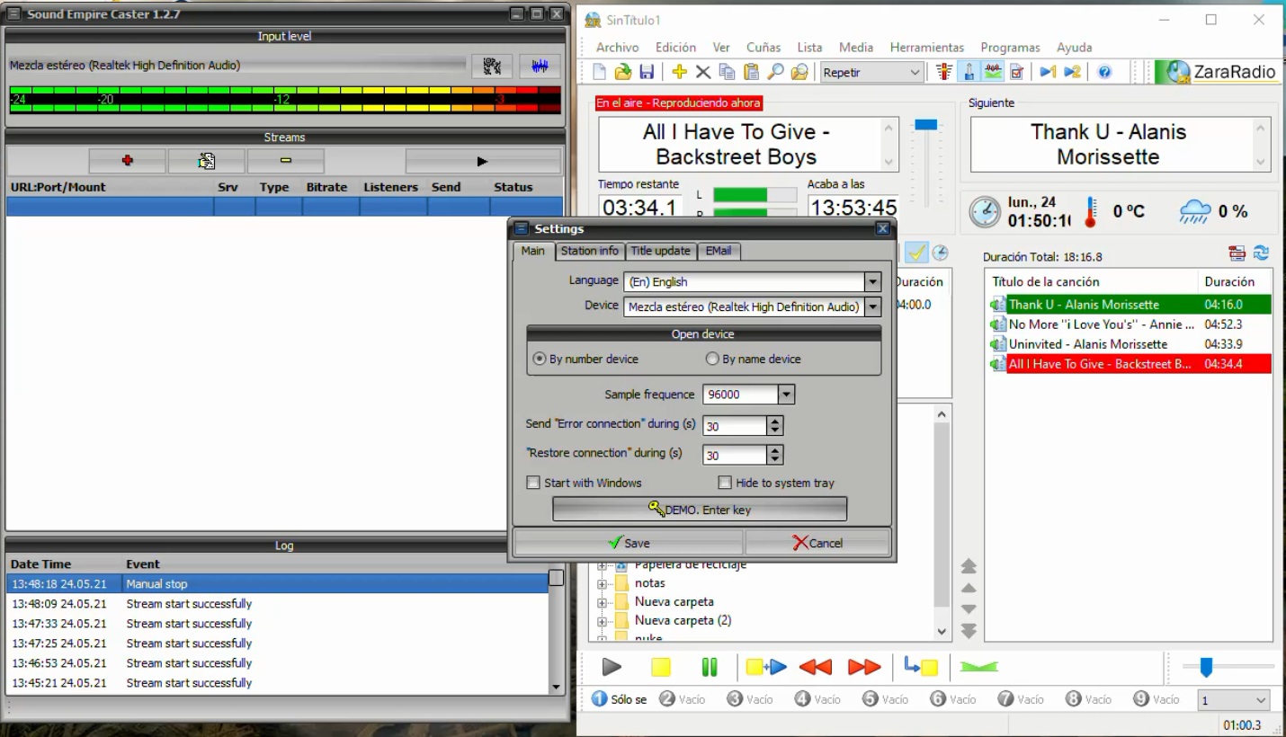1286x737 pixels.
Task: Click the horizontal slider at bottom right of ZaraRadio
Action: 1228,666
